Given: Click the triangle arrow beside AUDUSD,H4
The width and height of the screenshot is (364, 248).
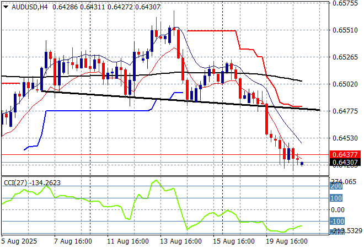Looking at the screenshot, I should point(6,7).
